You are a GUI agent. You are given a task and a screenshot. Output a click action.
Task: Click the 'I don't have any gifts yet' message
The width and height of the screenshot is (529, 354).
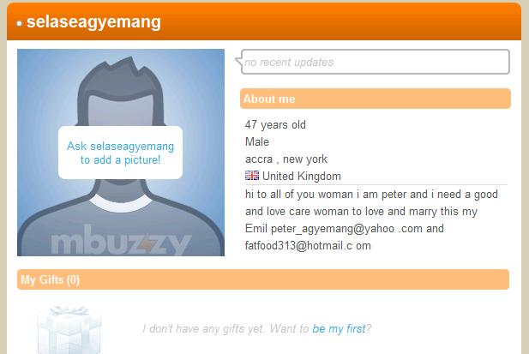point(203,328)
